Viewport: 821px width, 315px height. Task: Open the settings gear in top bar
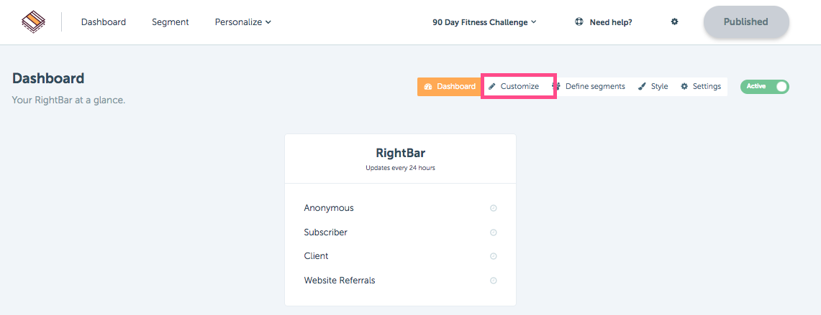click(x=674, y=22)
